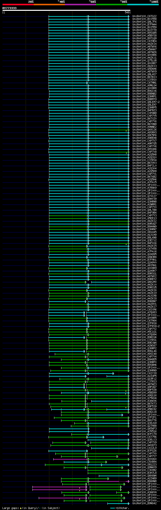
Task: Click the white query sequence bar
Action: pos(66,10)
